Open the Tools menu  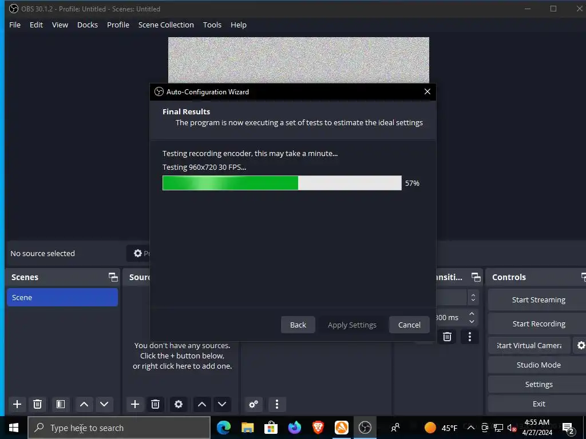click(x=212, y=25)
